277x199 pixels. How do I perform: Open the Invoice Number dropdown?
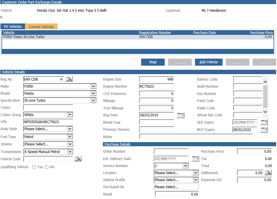click(186, 166)
